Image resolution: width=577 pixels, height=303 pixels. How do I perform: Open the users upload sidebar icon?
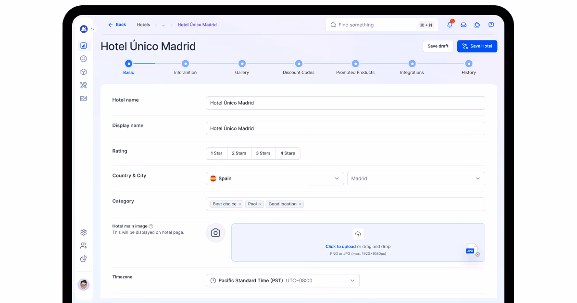[84, 245]
